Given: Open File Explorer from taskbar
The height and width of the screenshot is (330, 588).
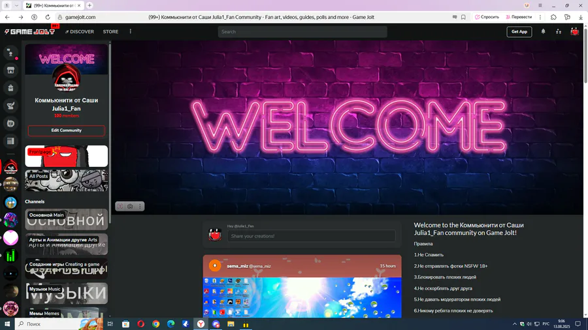Looking at the screenshot, I should [231, 324].
